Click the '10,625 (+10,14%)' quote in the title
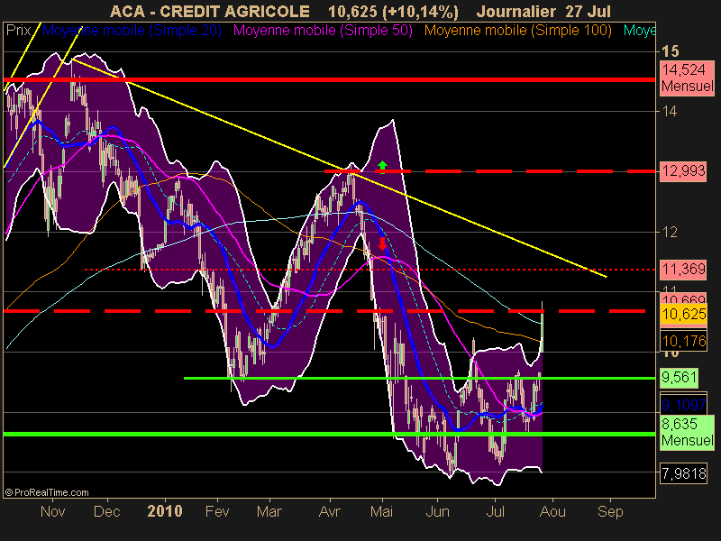This screenshot has height=541, width=721. pos(393,12)
